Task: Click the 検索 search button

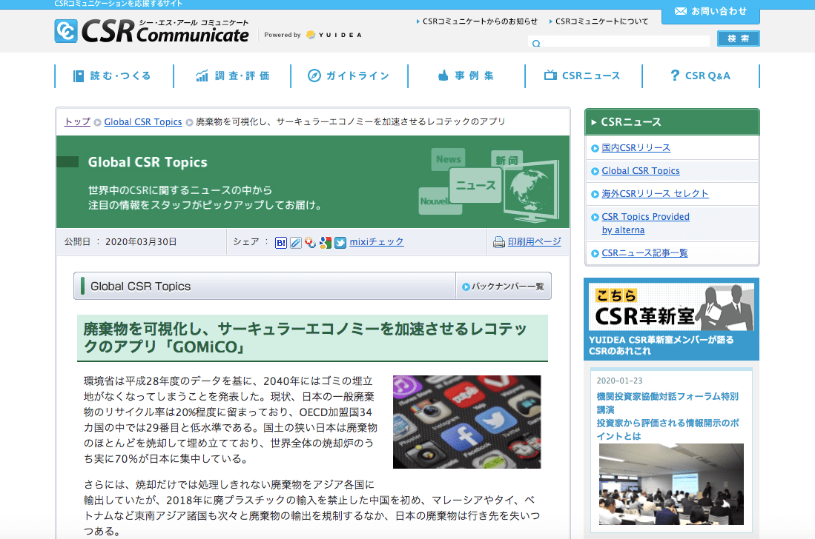Action: (738, 38)
